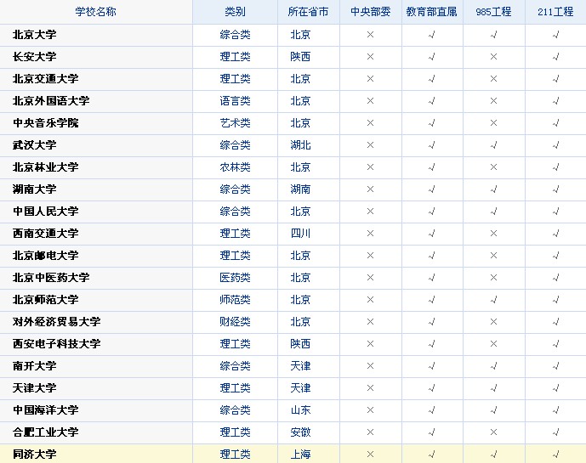Click the 湖南 province link
The width and height of the screenshot is (586, 463).
(300, 189)
